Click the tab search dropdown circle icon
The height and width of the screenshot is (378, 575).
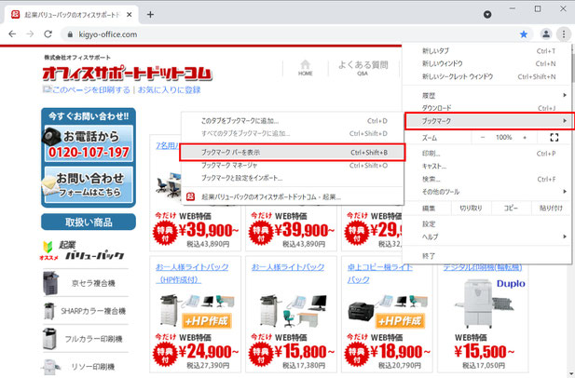[487, 15]
